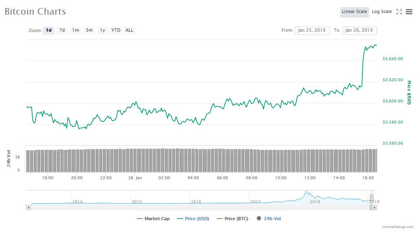Toggle Price (BTC) series in legend
The width and height of the screenshot is (419, 234).
click(x=234, y=219)
